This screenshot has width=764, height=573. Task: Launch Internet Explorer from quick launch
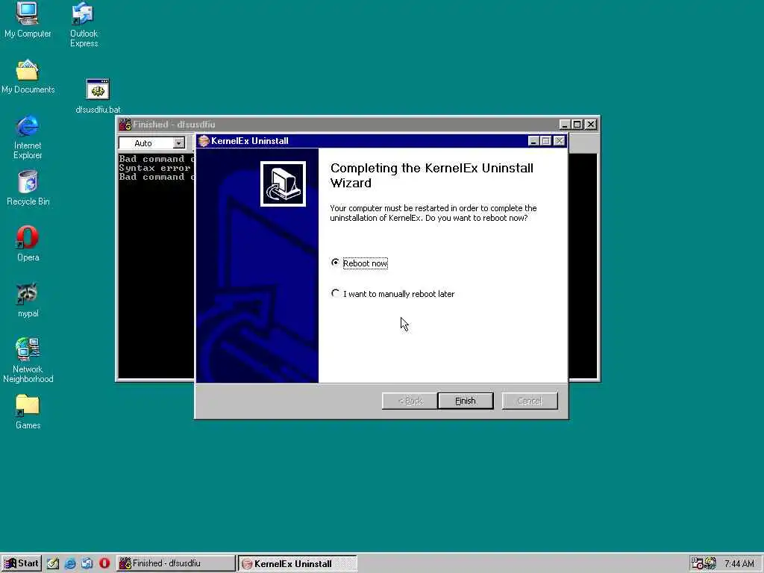pyautogui.click(x=70, y=563)
